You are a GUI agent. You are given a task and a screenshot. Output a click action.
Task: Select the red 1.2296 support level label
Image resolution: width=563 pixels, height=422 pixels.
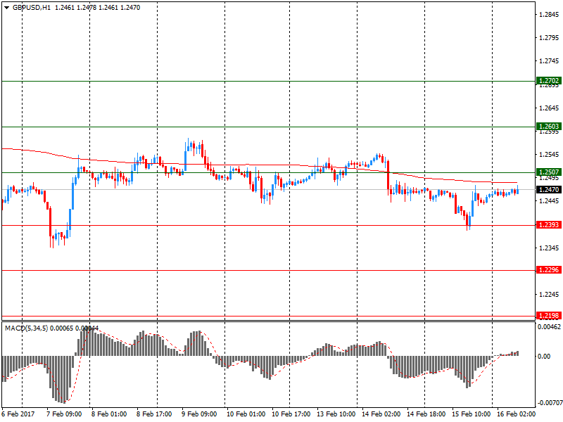[549, 270]
